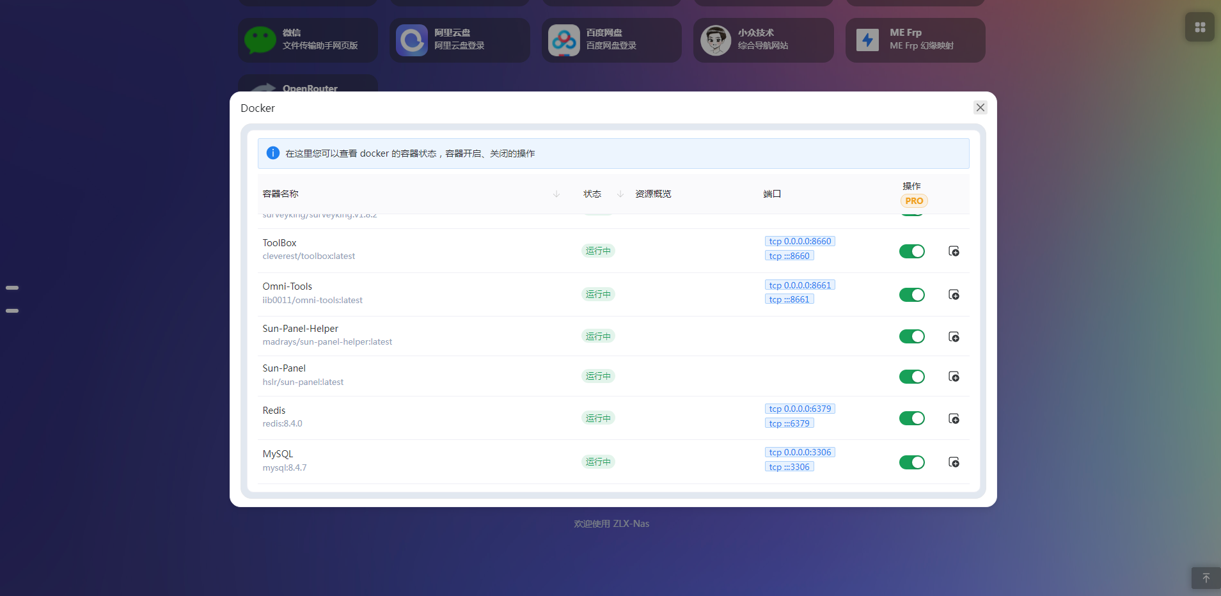Open the ToolBox container details icon

click(x=954, y=251)
